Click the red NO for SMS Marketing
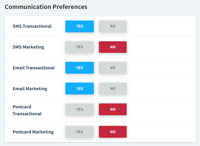This screenshot has width=200, height=146. click(113, 47)
